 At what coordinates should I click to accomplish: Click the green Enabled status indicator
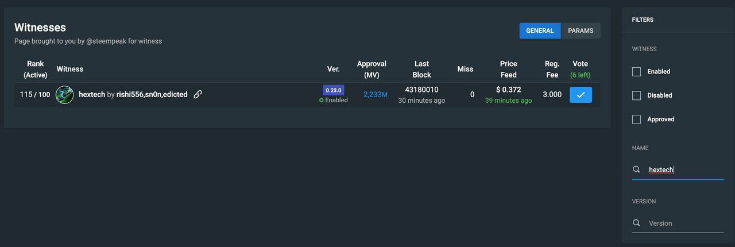(x=334, y=100)
